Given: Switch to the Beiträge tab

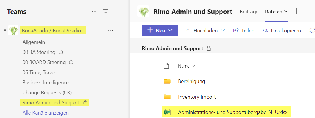Looking at the screenshot, I should [249, 12].
